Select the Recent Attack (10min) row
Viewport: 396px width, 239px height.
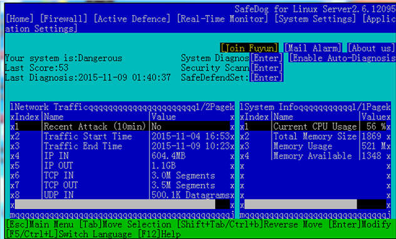tap(122, 126)
